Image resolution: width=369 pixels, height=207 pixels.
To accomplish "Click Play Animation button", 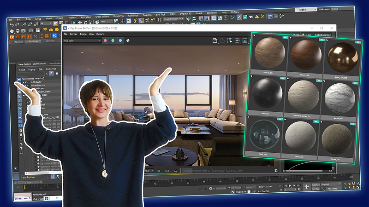I will coord(290,186).
